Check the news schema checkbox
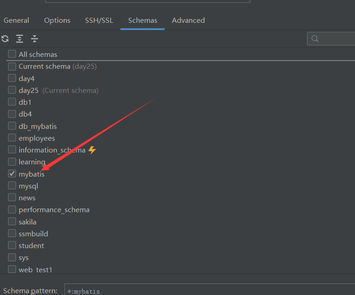 [x=12, y=197]
